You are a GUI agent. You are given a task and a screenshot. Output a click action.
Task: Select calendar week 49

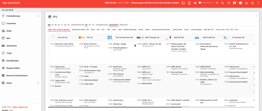click(90, 25)
